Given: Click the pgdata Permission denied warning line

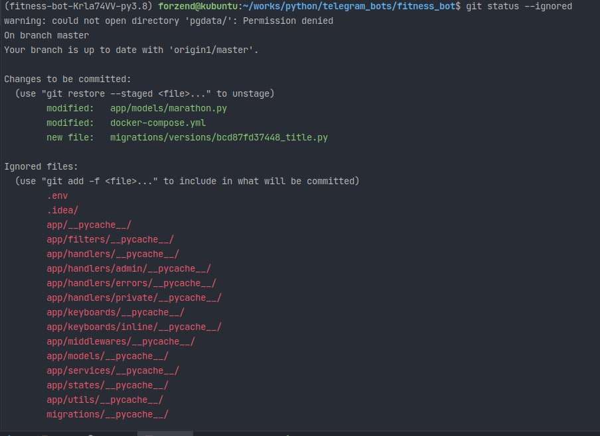Looking at the screenshot, I should (x=169, y=21).
